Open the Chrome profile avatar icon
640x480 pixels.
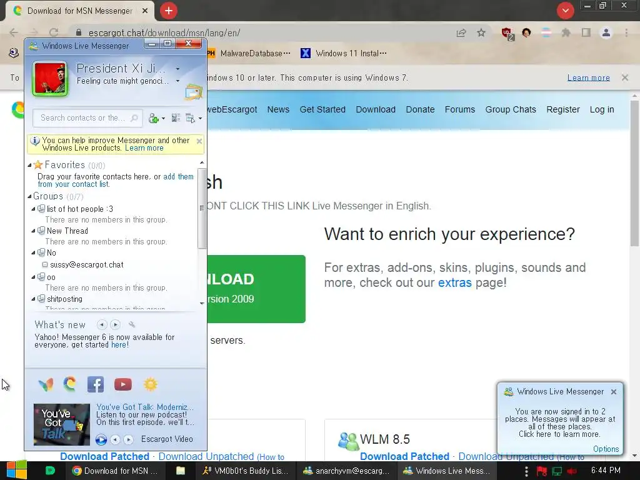tap(606, 32)
